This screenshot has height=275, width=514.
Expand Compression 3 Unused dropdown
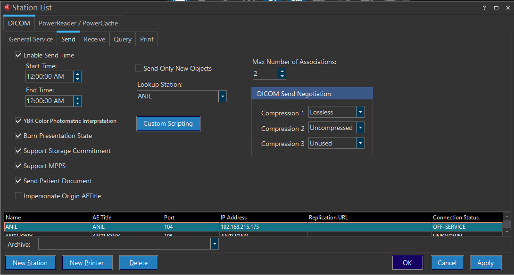point(360,143)
